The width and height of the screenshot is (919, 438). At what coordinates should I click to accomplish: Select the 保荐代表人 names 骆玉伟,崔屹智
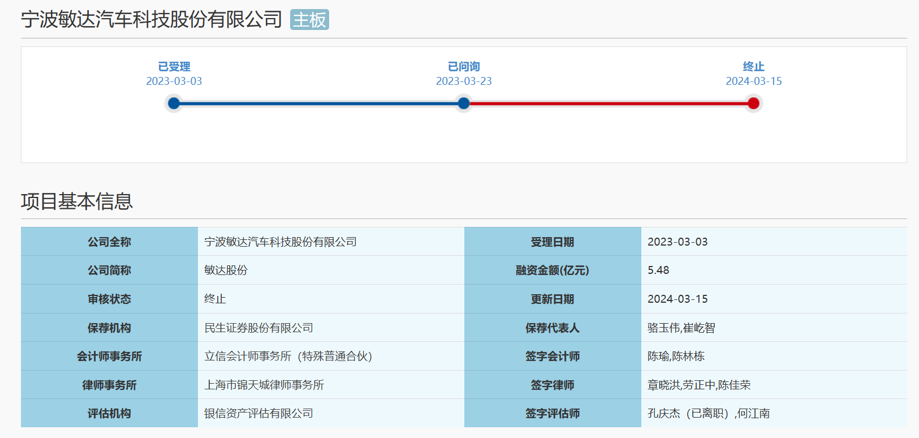coord(681,328)
